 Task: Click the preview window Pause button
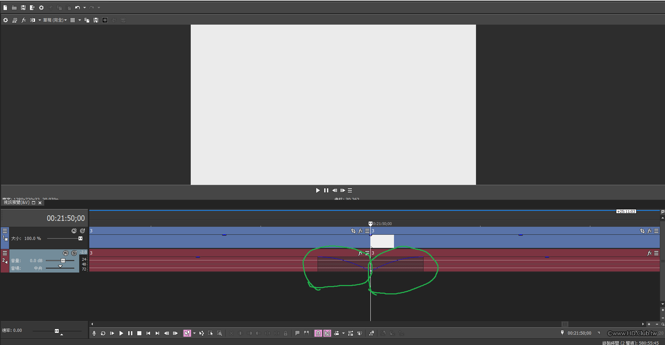(326, 190)
